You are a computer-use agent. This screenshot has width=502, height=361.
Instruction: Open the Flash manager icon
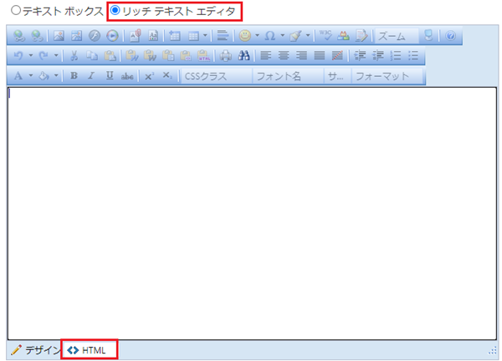point(95,36)
